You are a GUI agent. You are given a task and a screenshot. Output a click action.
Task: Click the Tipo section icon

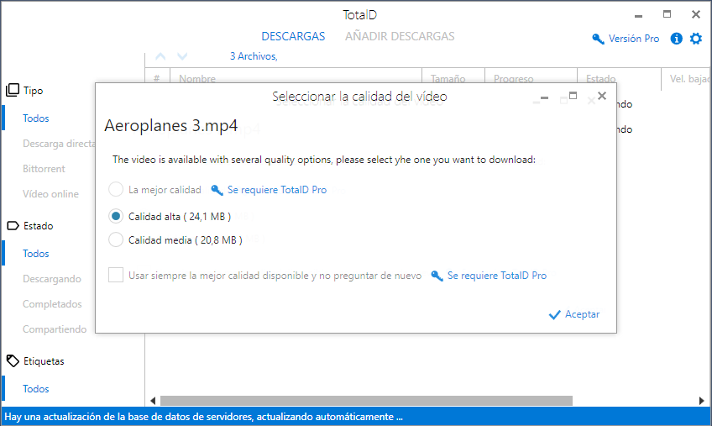point(13,90)
